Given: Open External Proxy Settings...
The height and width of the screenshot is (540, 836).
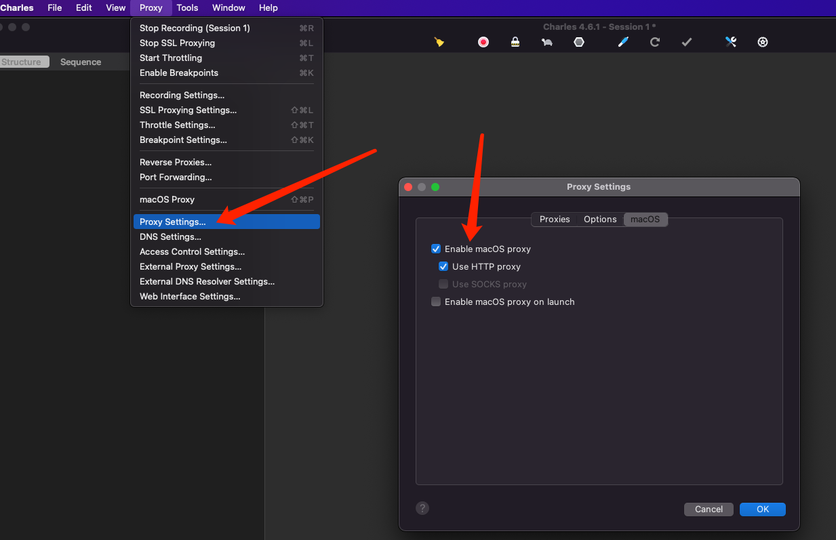Looking at the screenshot, I should tap(226, 266).
